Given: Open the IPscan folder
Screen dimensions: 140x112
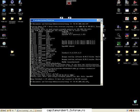Looking at the screenshot, I should (127, 28).
